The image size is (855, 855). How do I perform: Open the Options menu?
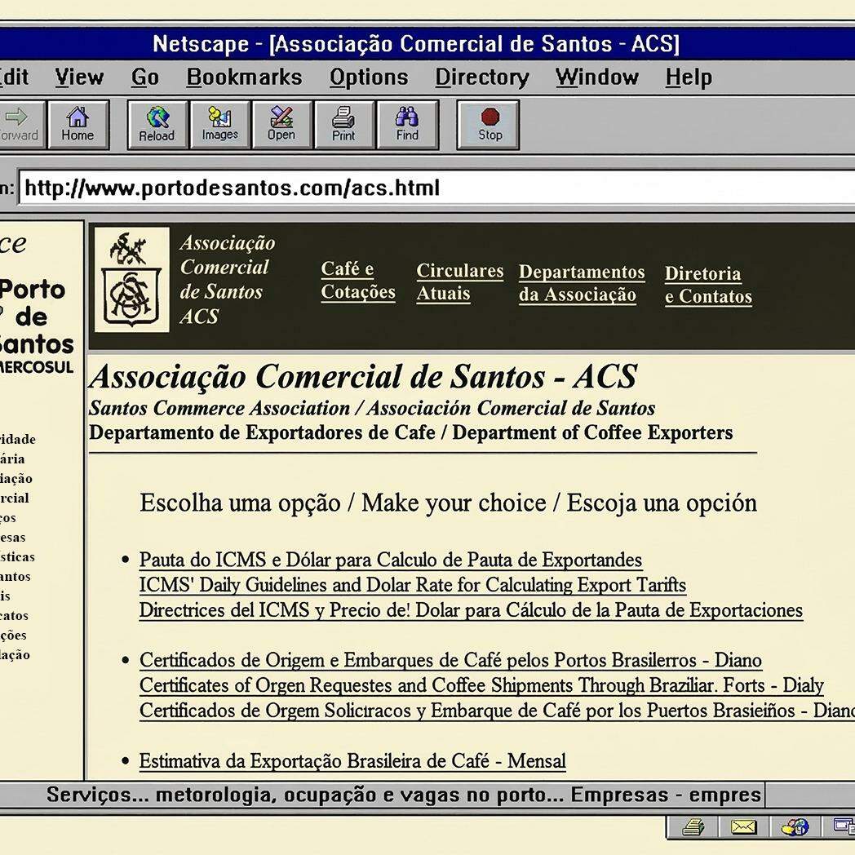pos(369,77)
